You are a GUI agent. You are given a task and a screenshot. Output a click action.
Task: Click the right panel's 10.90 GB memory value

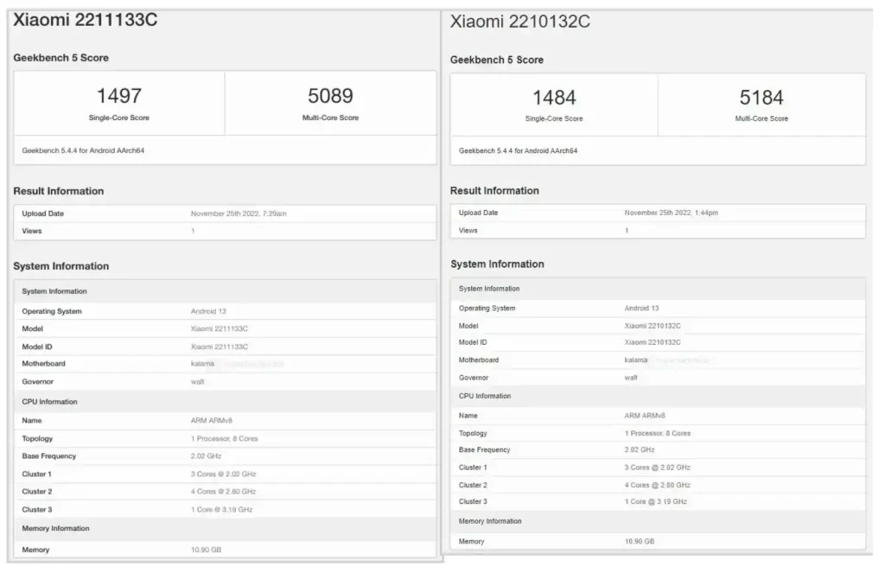(640, 541)
